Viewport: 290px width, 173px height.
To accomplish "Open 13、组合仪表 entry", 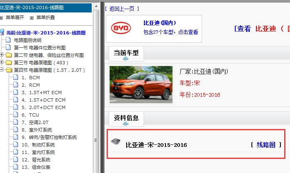I will point(36,167).
